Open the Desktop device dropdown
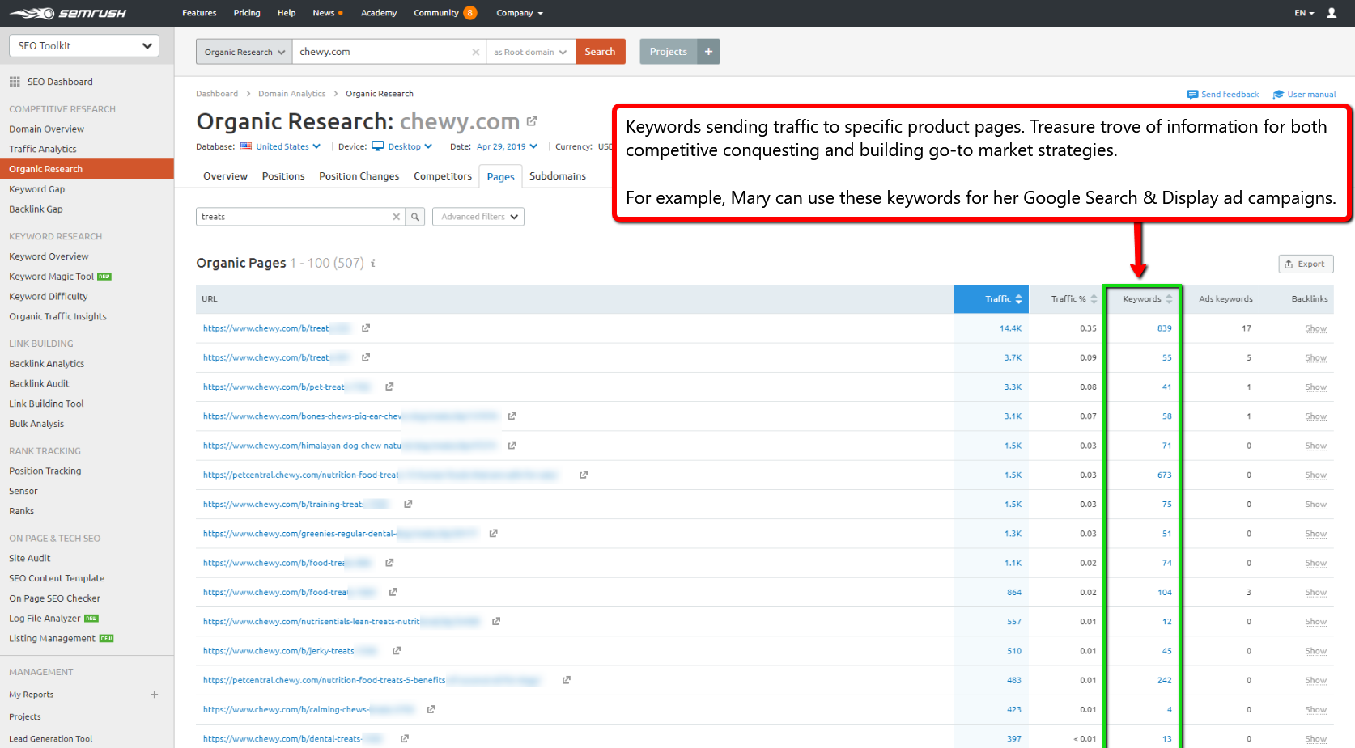This screenshot has width=1355, height=748. click(402, 146)
